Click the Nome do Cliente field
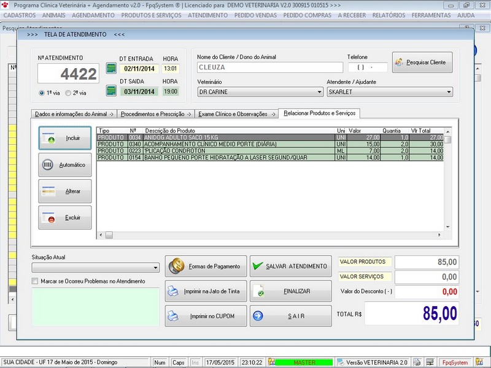 pyautogui.click(x=269, y=67)
